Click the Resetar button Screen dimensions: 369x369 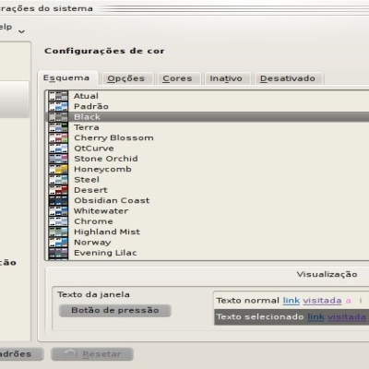[92, 354]
